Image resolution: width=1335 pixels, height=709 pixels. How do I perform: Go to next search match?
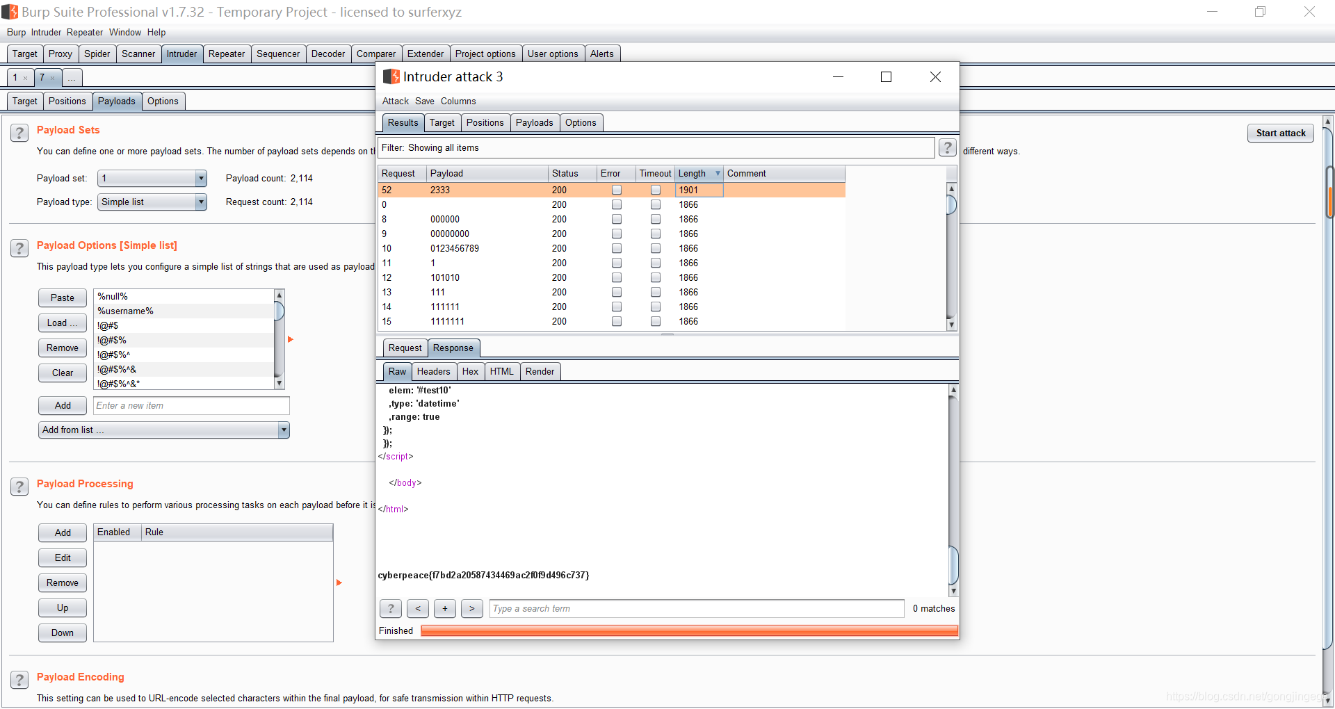(x=472, y=608)
